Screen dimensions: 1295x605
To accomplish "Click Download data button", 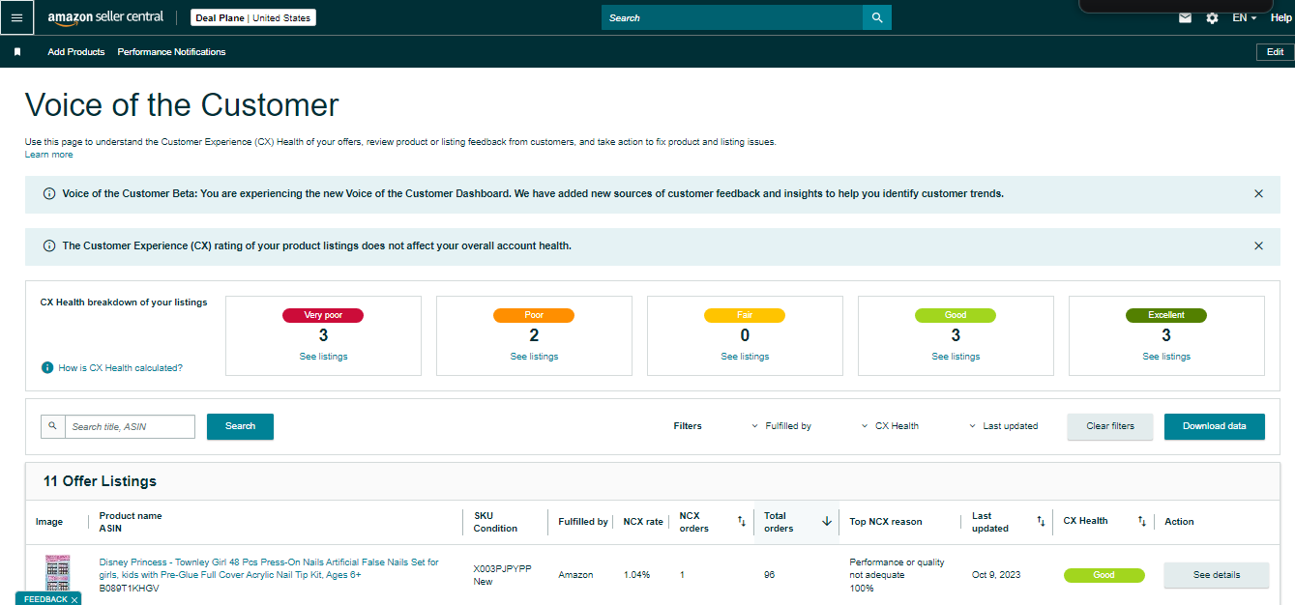I will tap(1215, 426).
